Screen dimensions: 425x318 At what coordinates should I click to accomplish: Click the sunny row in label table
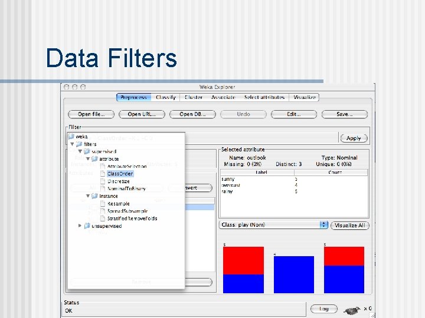coord(294,179)
